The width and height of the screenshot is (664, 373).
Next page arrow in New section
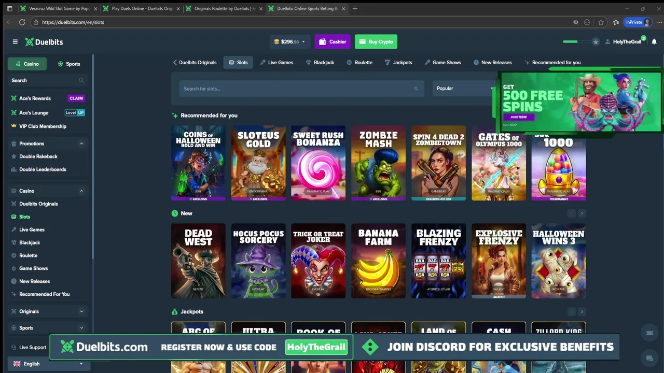582,213
